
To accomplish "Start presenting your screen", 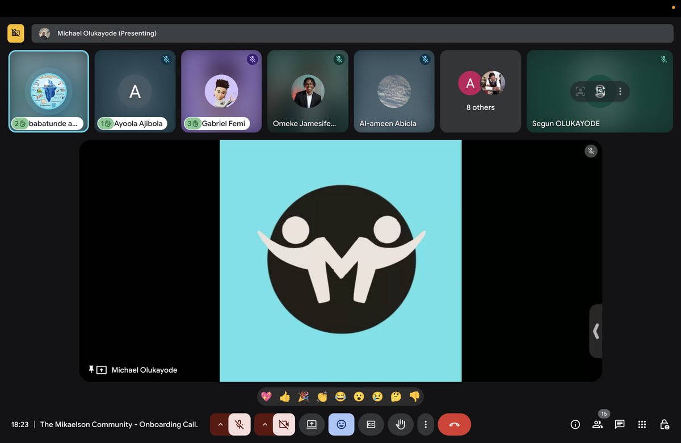I will coord(312,424).
